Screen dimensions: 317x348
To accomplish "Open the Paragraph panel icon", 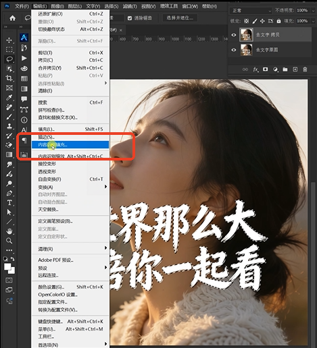I will [x=24, y=140].
